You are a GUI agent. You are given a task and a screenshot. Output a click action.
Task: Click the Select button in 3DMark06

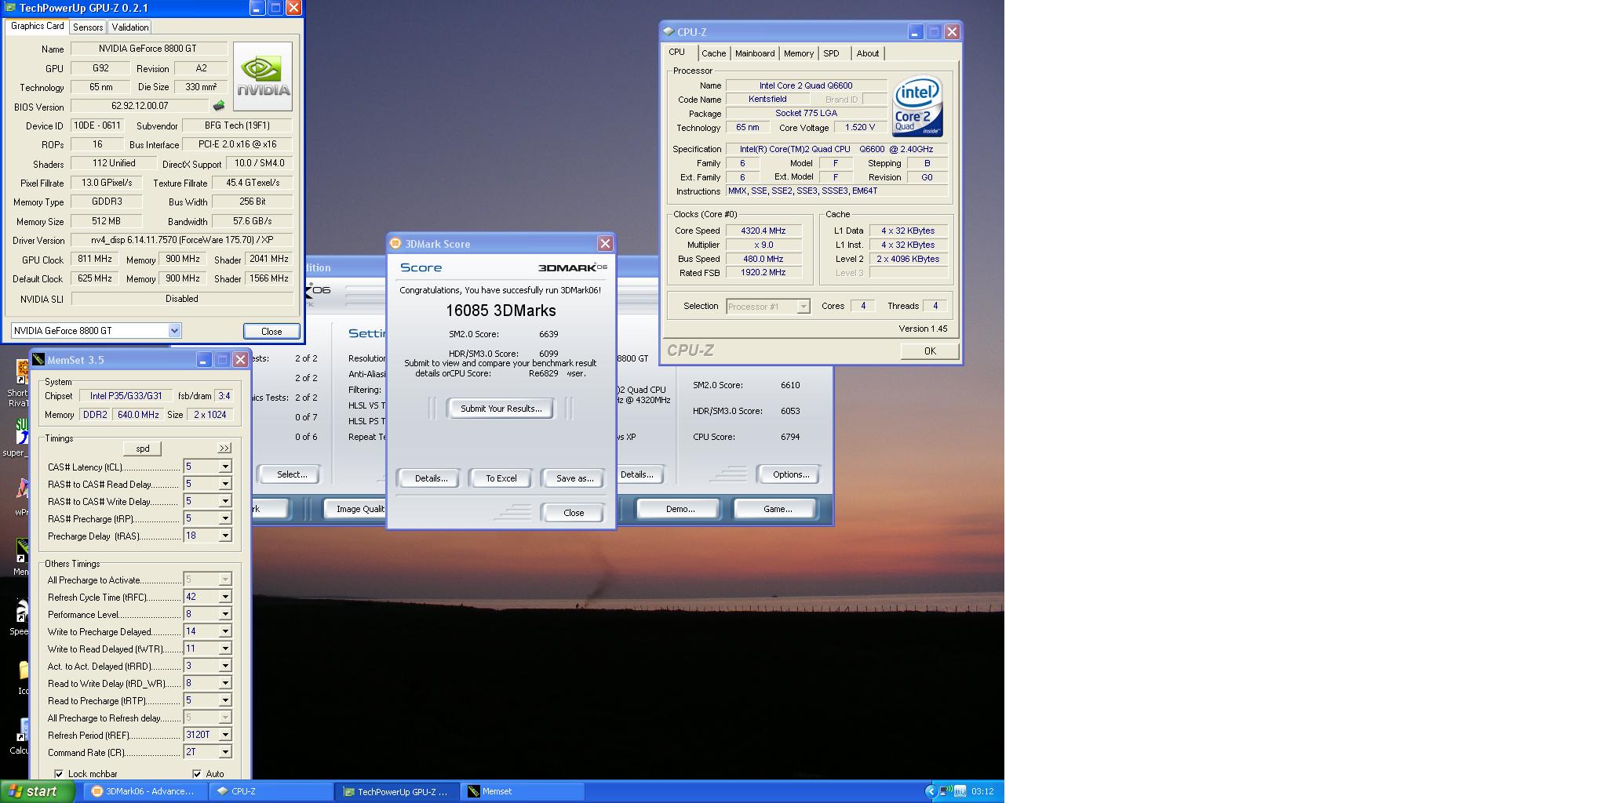tap(290, 474)
